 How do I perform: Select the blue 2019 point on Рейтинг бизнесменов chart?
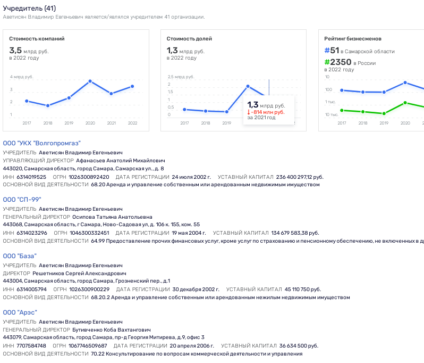[384, 92]
